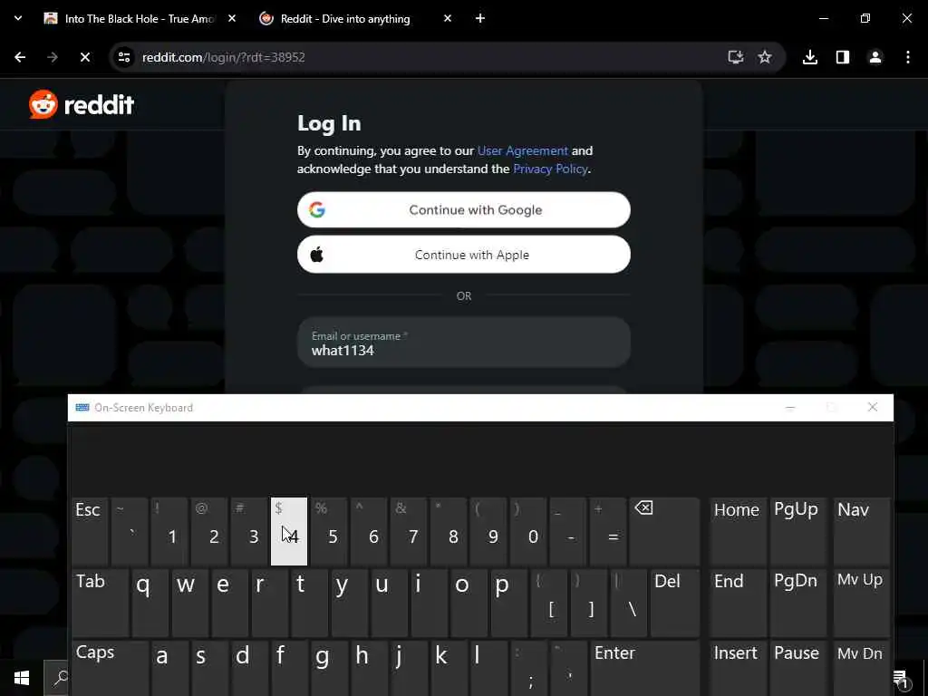The height and width of the screenshot is (696, 928).
Task: Tap the h key on on-screen keyboard
Action: click(x=369, y=669)
